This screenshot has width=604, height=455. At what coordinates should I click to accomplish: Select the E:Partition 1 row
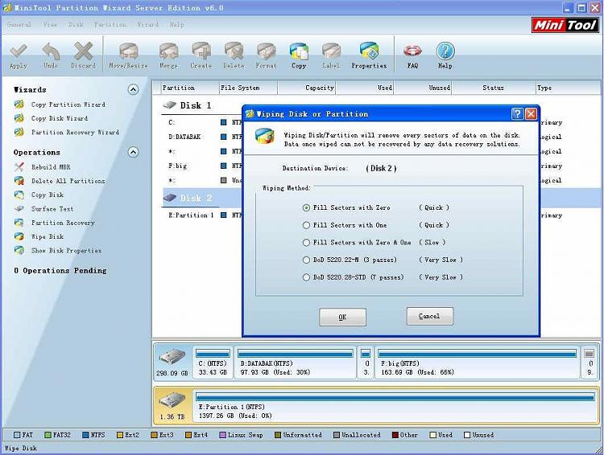tap(202, 215)
